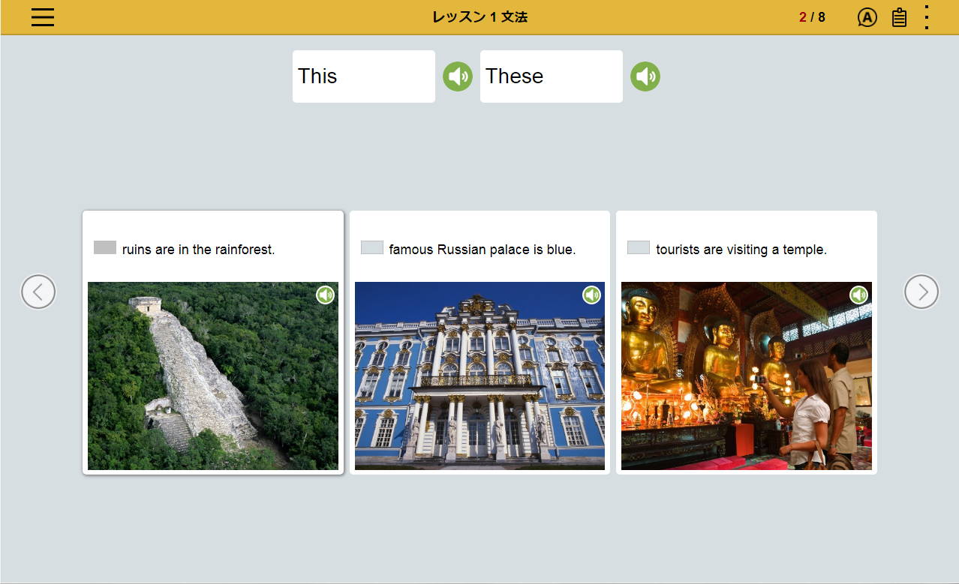
Task: Play audio on the temple tourists photo
Action: [858, 295]
